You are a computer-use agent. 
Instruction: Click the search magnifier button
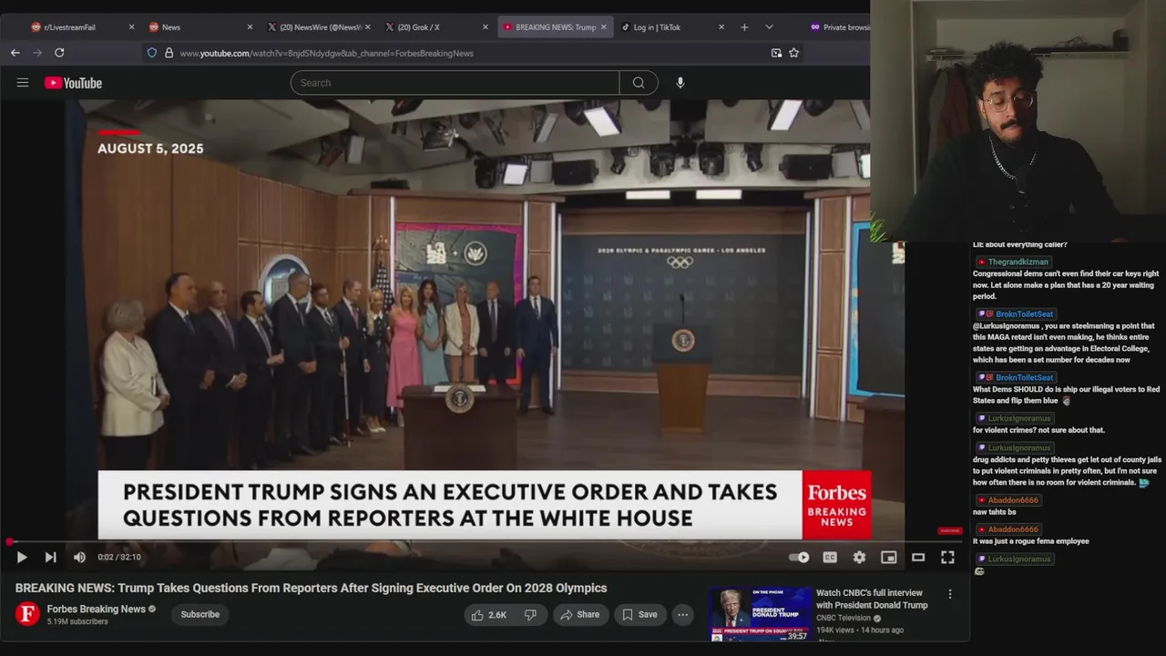pos(639,83)
